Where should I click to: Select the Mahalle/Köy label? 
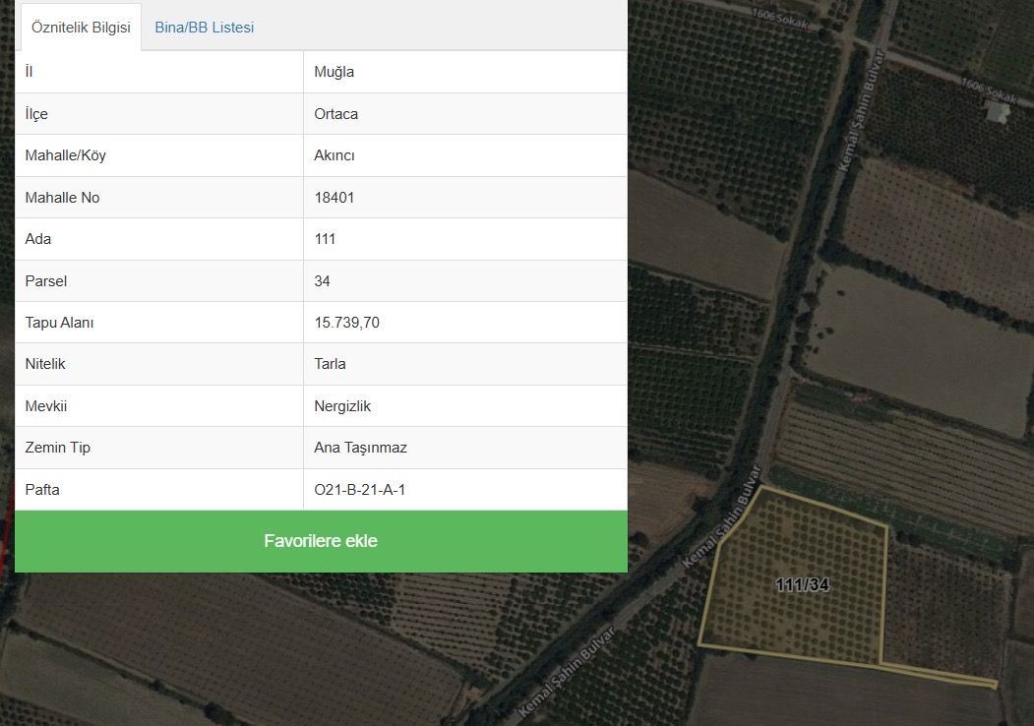tap(65, 155)
